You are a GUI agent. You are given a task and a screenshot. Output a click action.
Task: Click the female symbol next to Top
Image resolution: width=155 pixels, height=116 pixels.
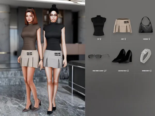[x=100, y=39]
